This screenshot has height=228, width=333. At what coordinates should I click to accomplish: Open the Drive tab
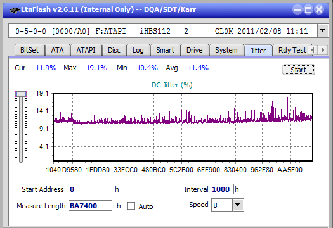[194, 50]
